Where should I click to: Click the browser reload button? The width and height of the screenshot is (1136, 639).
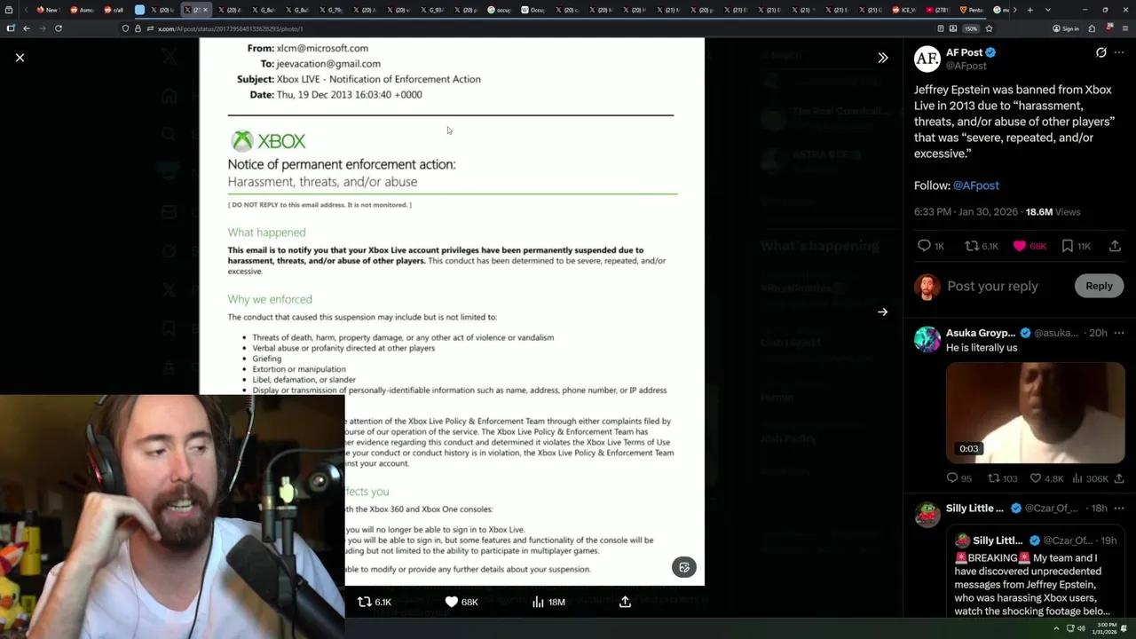(59, 28)
